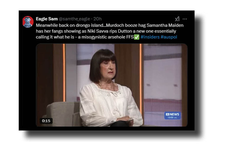The image size is (226, 153).
Task: Click Eagle Sam's muppet profile avatar
Action: pos(28,22)
